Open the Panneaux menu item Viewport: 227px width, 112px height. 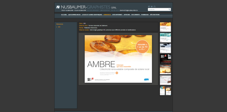tap(145, 15)
